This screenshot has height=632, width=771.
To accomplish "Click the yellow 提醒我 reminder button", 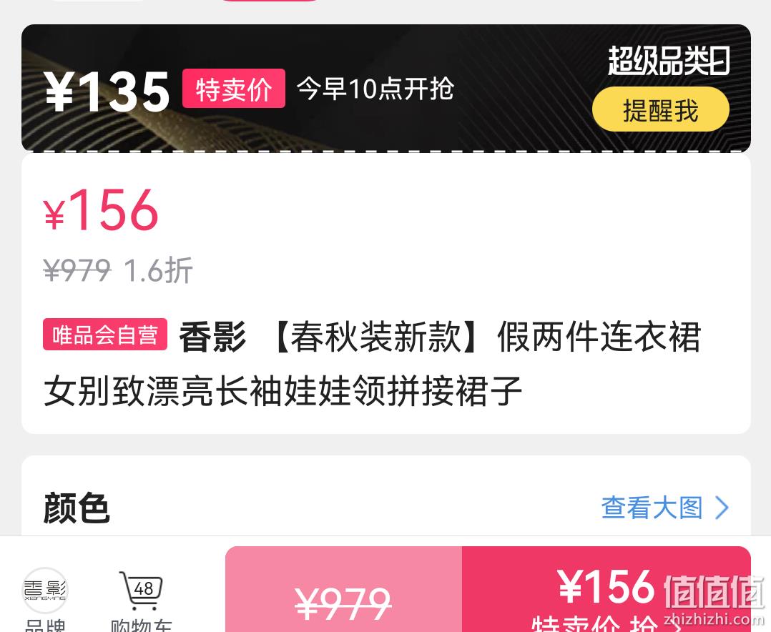I will coord(660,109).
